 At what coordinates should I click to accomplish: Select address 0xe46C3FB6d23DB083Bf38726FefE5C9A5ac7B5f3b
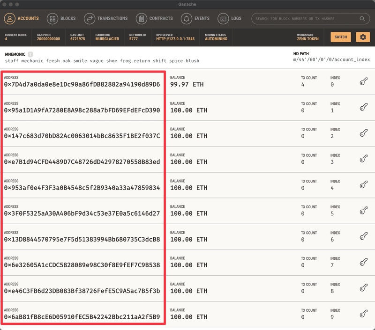(x=82, y=291)
